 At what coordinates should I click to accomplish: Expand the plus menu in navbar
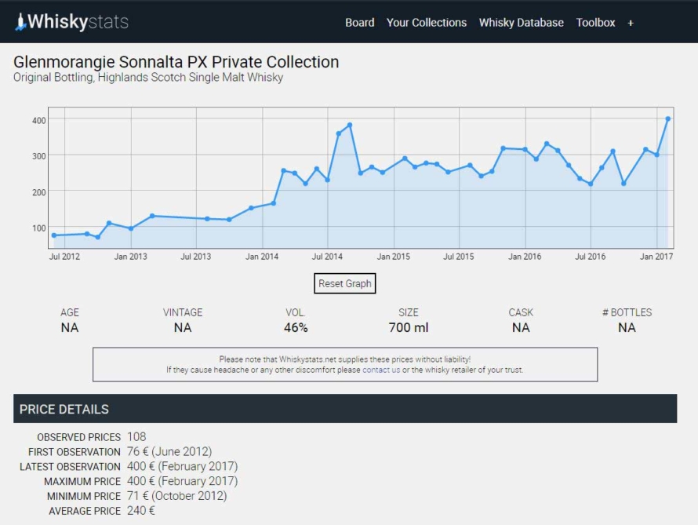(631, 24)
